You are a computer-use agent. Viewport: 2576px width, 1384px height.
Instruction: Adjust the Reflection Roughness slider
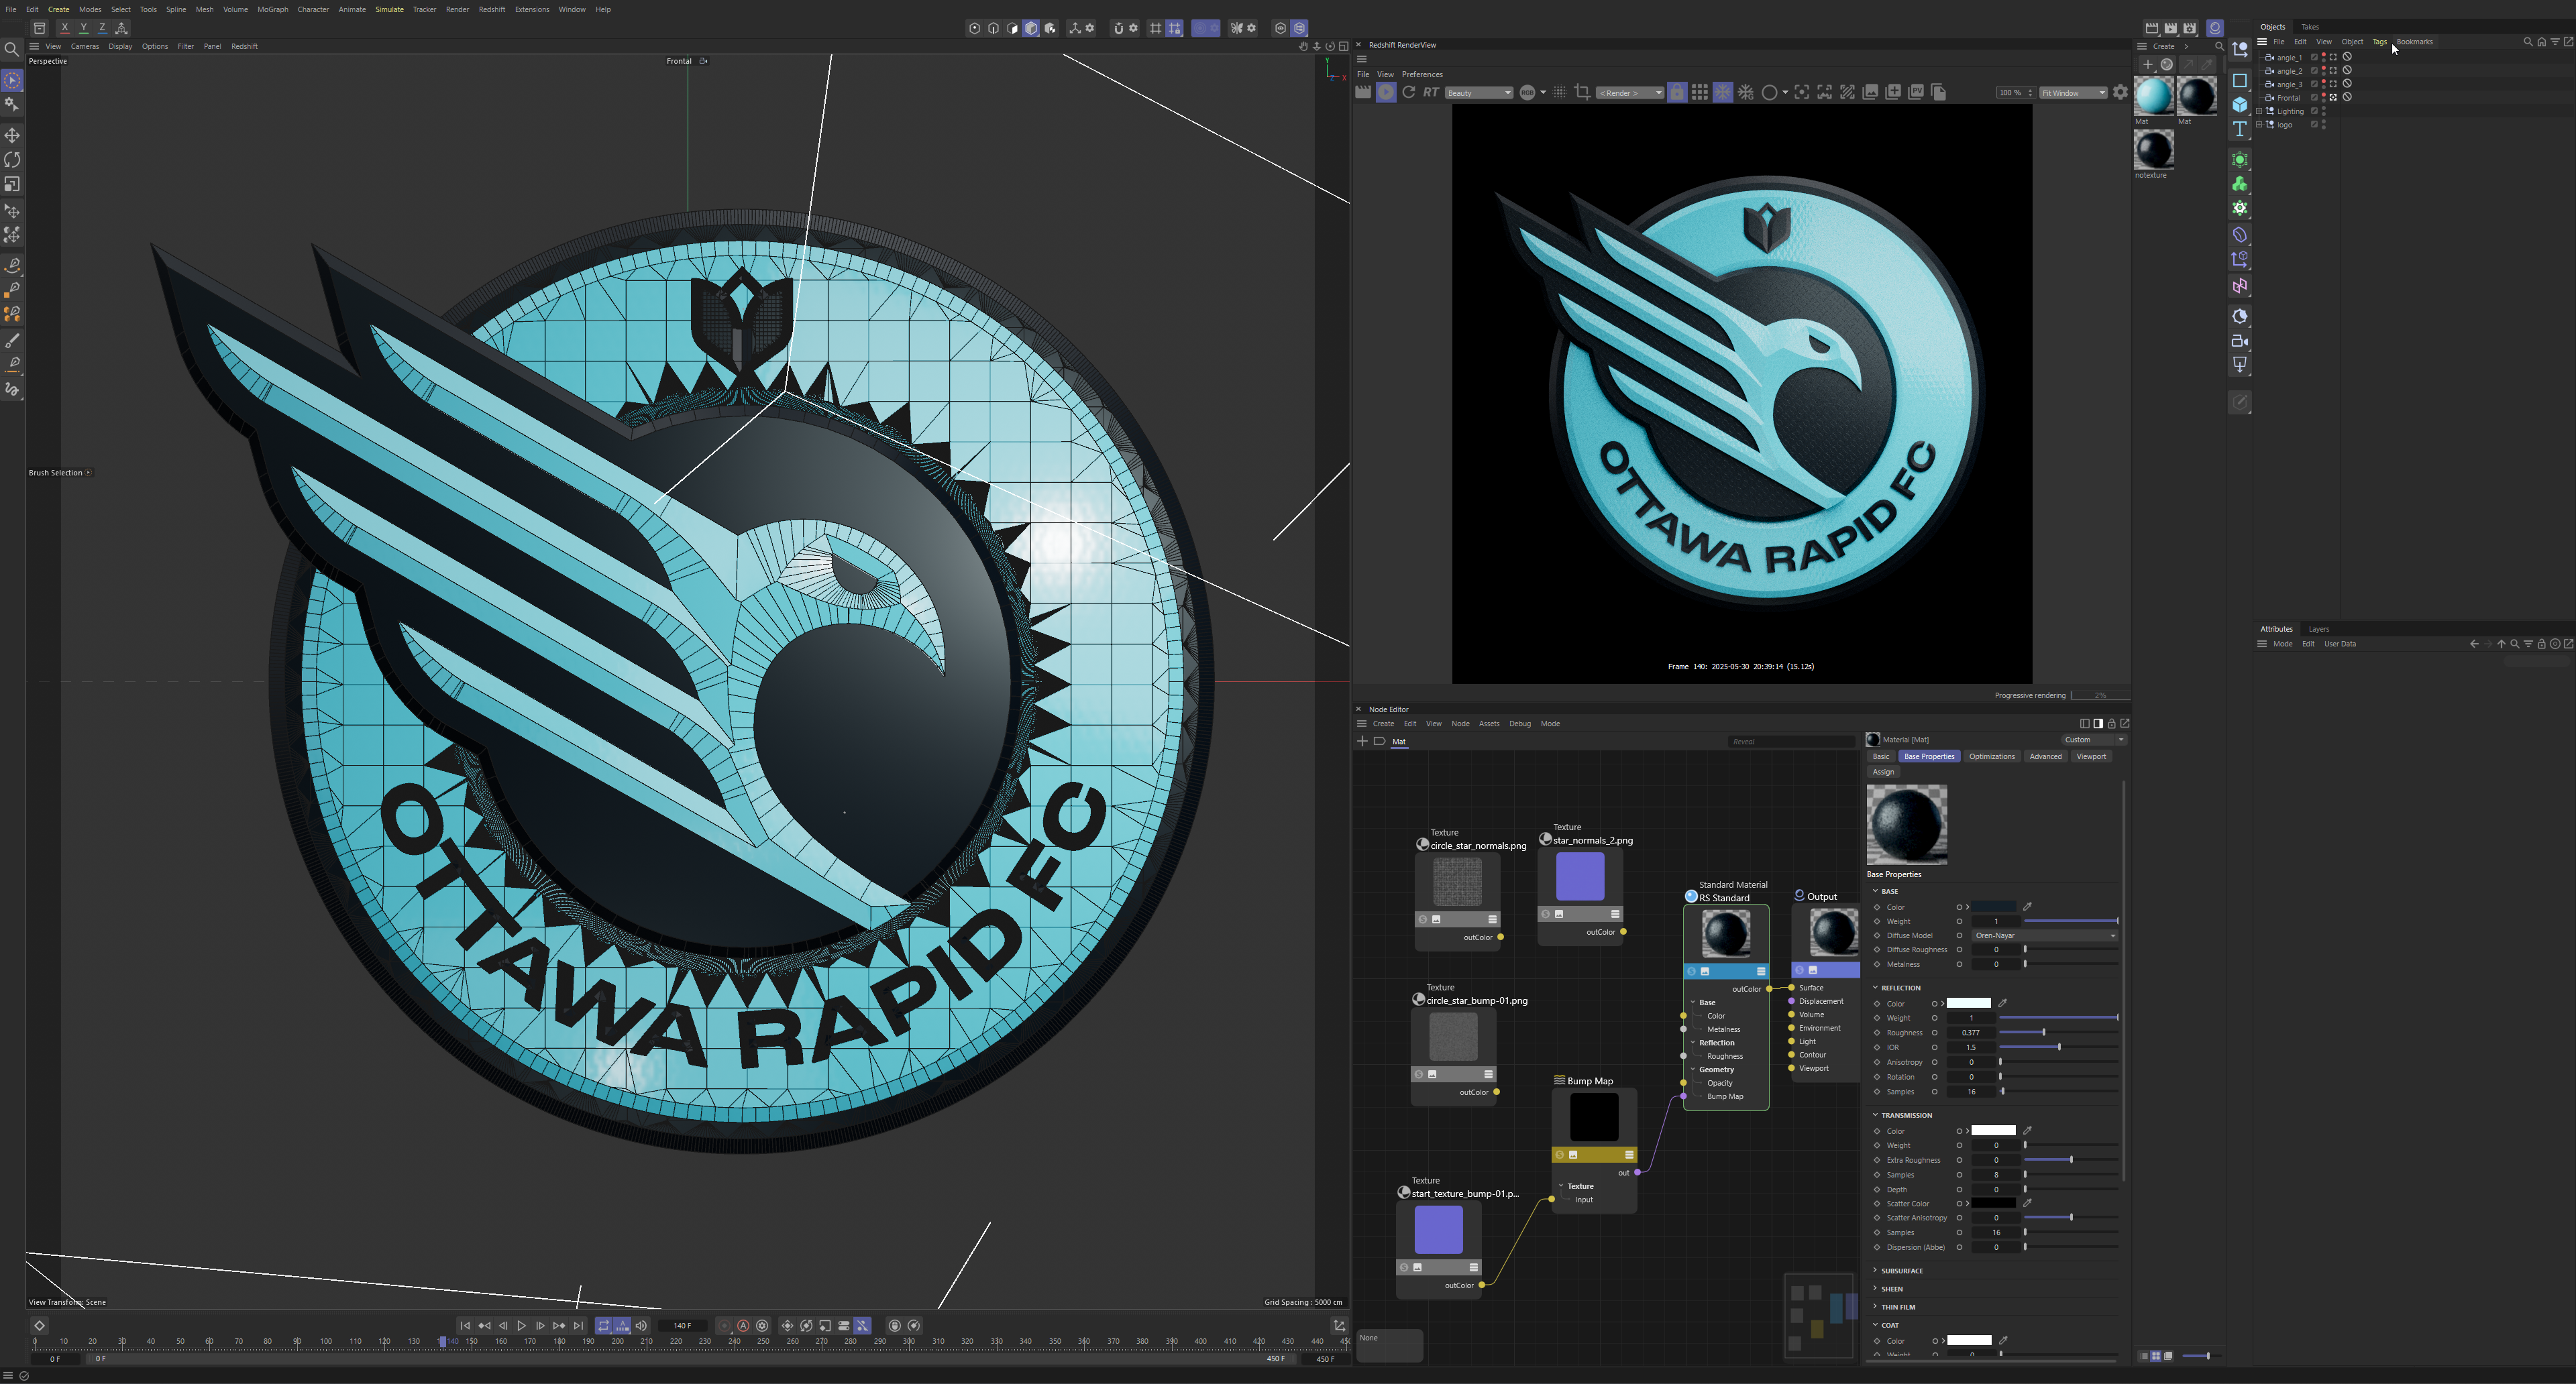coord(2058,1032)
